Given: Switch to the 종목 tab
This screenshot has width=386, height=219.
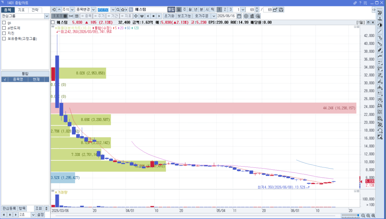Looking at the screenshot, I should 8,10.
